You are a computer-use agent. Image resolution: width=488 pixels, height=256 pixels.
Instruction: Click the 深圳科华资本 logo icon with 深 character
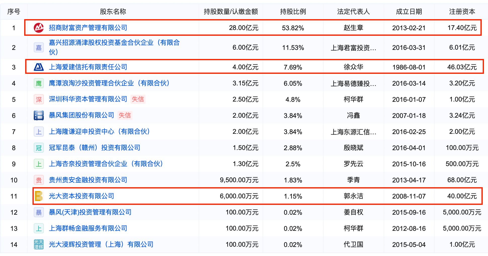pos(39,100)
